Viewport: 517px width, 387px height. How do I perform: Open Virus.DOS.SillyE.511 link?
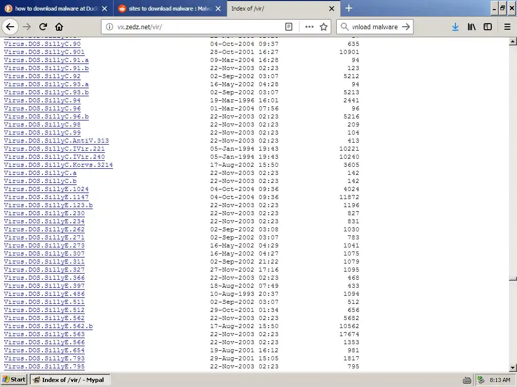coord(44,302)
